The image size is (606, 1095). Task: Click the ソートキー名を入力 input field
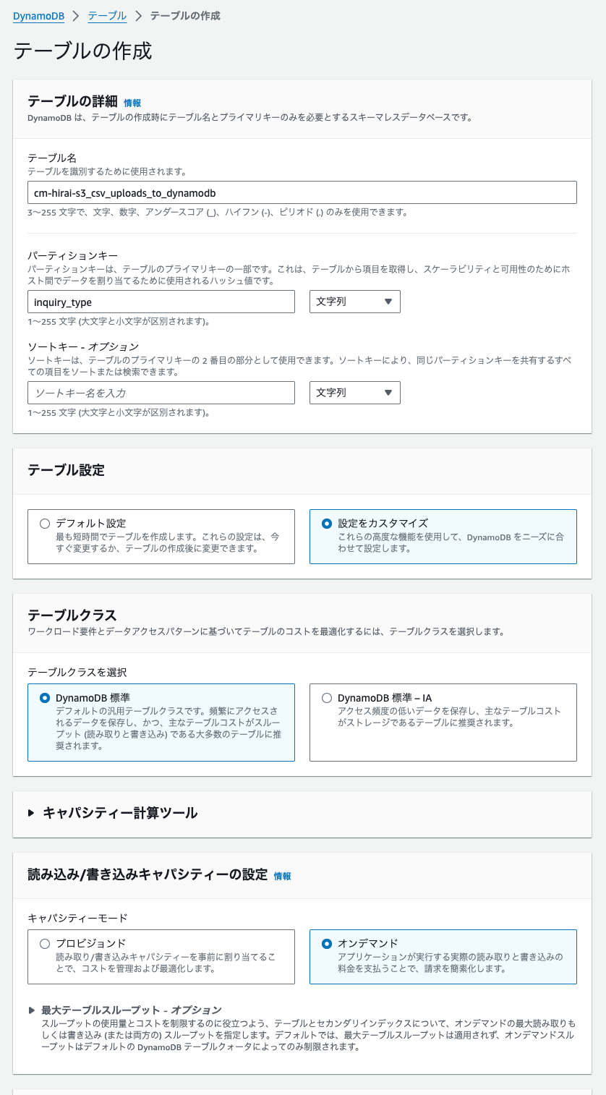click(x=161, y=393)
